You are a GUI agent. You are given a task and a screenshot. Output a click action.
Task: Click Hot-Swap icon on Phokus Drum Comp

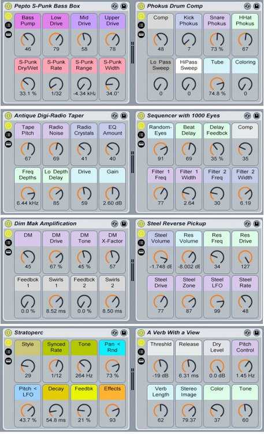[x=247, y=6]
